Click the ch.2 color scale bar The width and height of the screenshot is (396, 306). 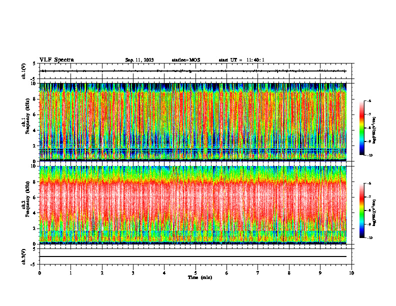coord(361,210)
